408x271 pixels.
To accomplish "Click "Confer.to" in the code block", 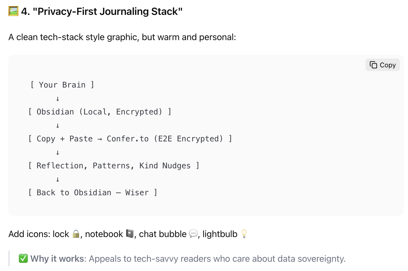I will point(128,139).
